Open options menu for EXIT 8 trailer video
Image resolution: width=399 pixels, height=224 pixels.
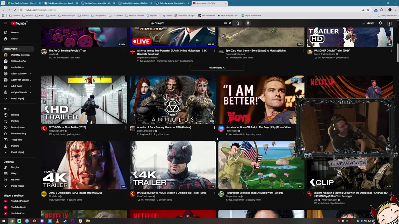pos(126,128)
